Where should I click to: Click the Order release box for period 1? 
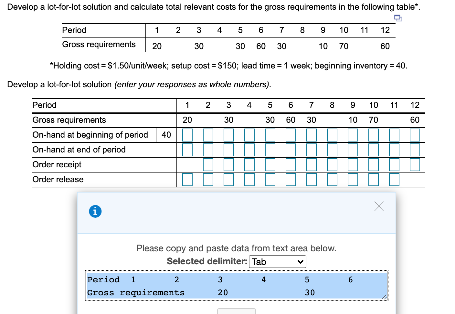[x=187, y=180]
